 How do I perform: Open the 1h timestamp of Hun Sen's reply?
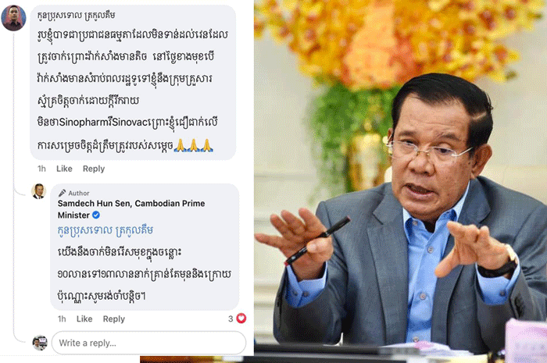click(62, 319)
